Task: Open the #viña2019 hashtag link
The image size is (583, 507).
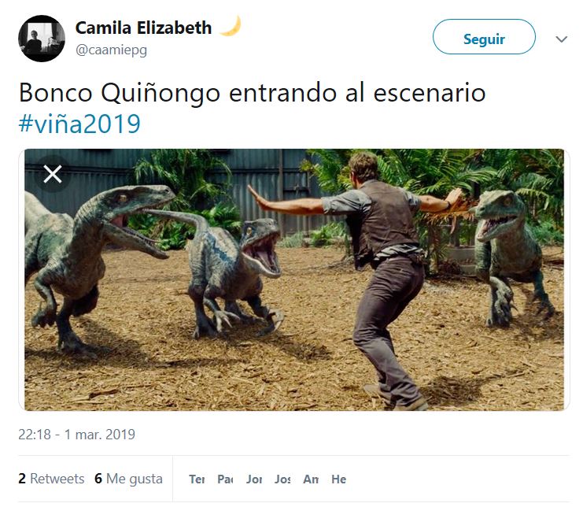Action: tap(79, 124)
